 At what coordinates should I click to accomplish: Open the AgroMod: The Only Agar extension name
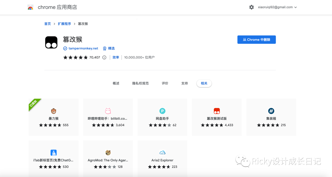point(108,160)
